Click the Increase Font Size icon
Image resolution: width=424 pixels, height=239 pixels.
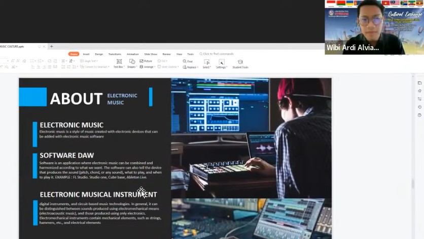tap(13, 61)
